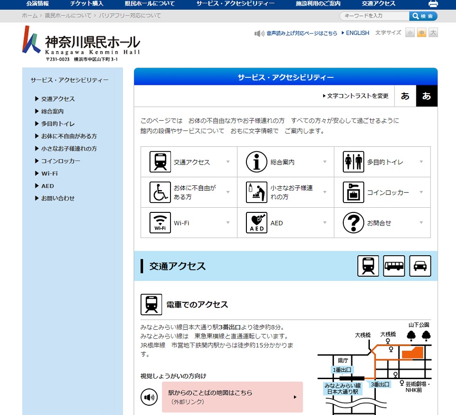Image resolution: width=456 pixels, height=415 pixels.
Task: Set text size to large (大)
Action: (x=433, y=33)
